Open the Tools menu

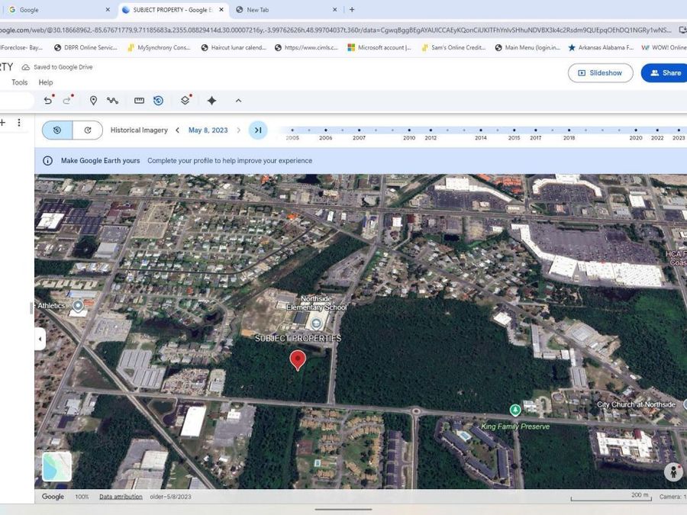(x=19, y=82)
